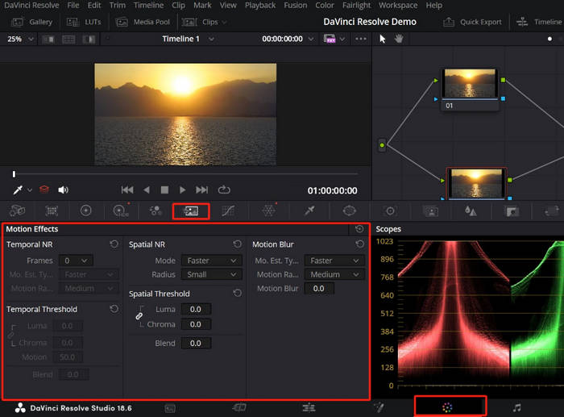Expand the Spatial NR Mode dropdown
The height and width of the screenshot is (417, 564).
(x=212, y=261)
